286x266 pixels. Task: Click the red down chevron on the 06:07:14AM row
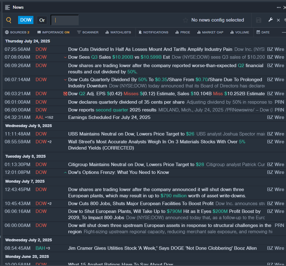(x=65, y=80)
